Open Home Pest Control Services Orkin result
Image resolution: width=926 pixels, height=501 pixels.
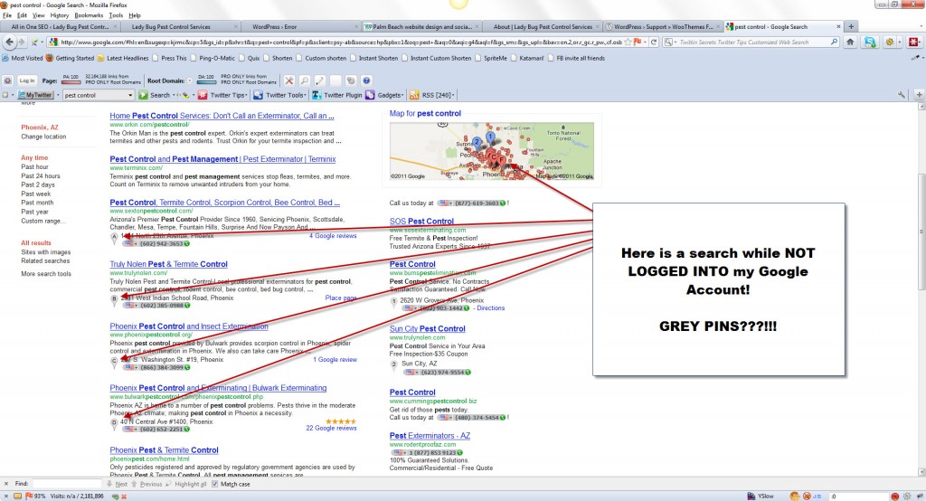[x=222, y=116]
